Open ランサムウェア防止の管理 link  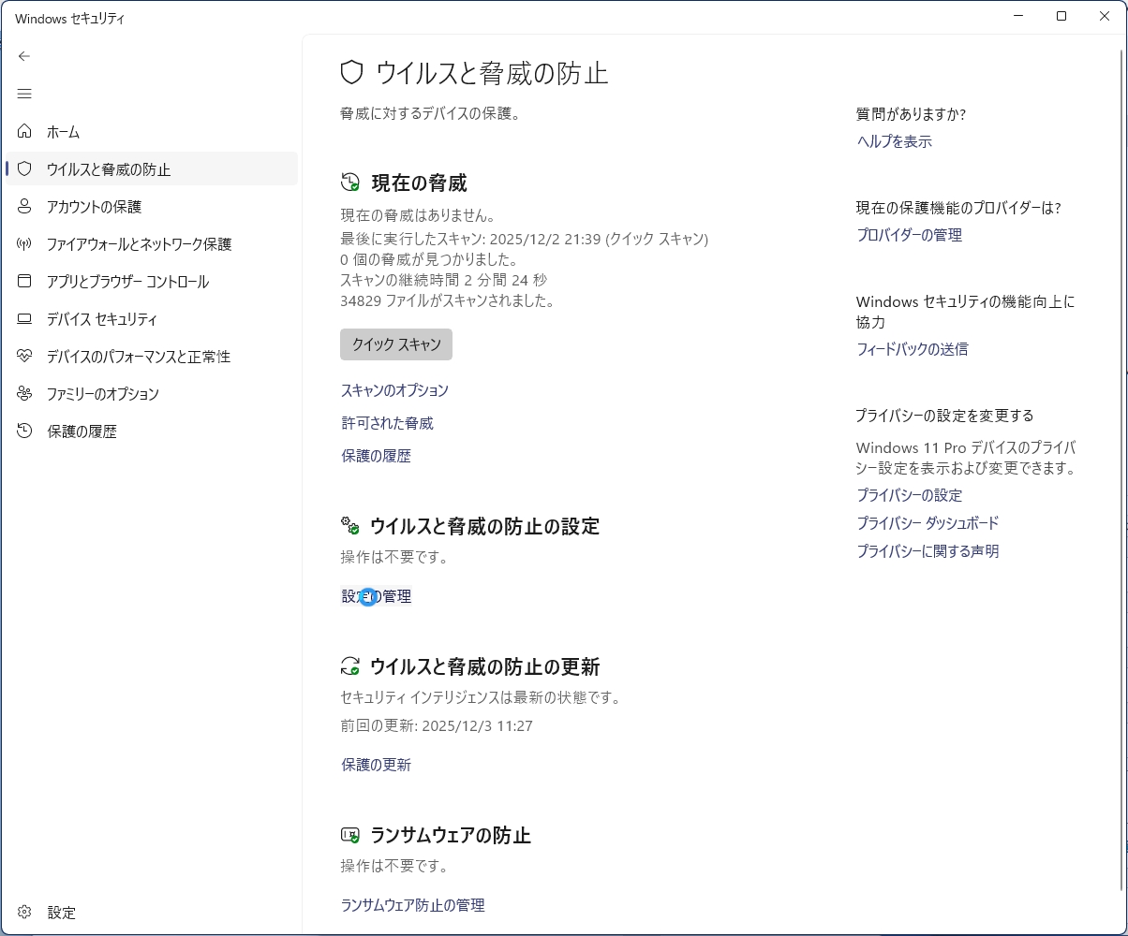(412, 905)
